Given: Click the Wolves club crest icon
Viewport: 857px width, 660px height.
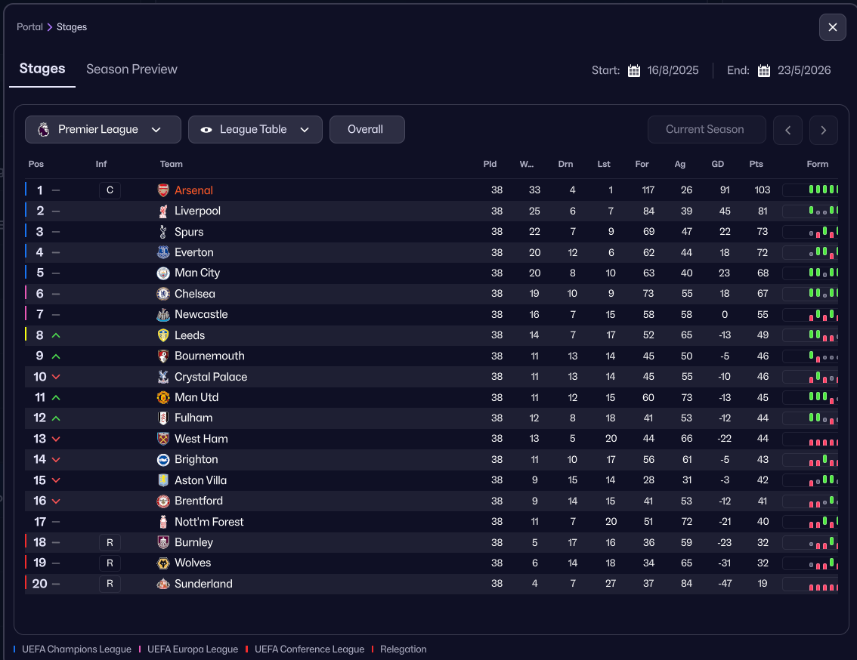Looking at the screenshot, I should (163, 563).
